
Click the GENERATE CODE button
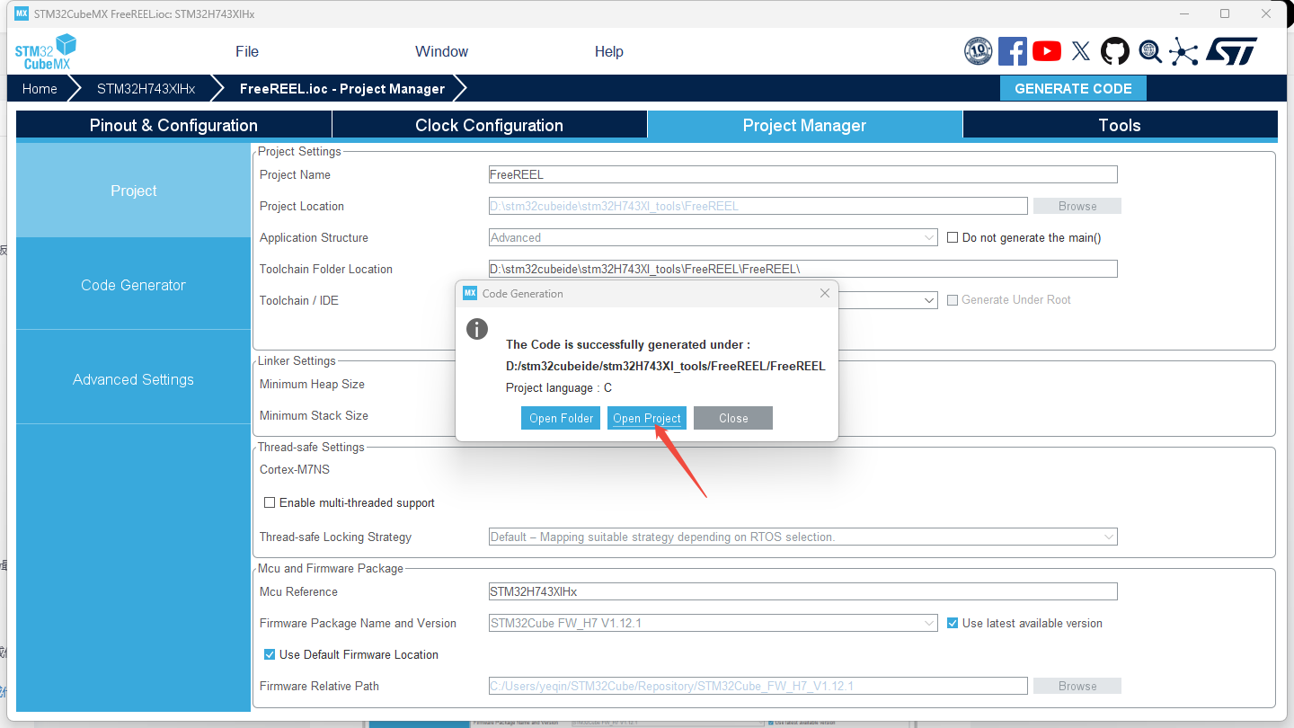point(1073,88)
